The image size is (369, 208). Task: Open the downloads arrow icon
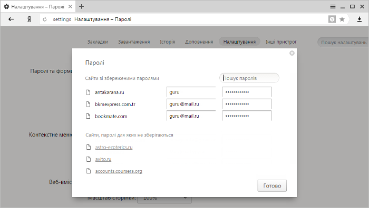click(x=360, y=19)
